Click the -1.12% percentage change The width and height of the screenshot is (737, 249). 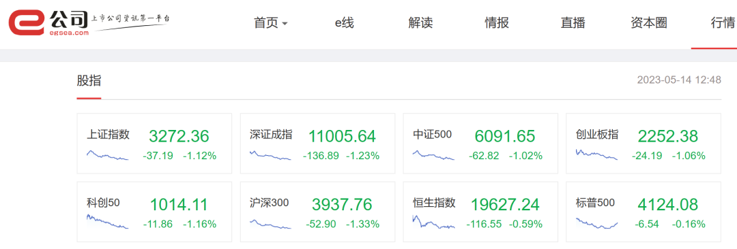click(x=200, y=156)
